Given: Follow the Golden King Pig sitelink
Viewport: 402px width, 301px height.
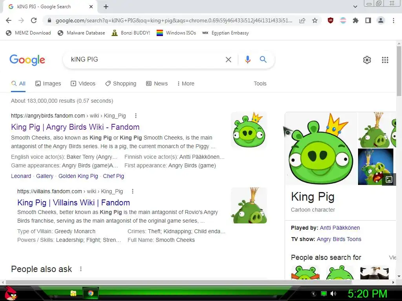Looking at the screenshot, I should pyautogui.click(x=78, y=176).
